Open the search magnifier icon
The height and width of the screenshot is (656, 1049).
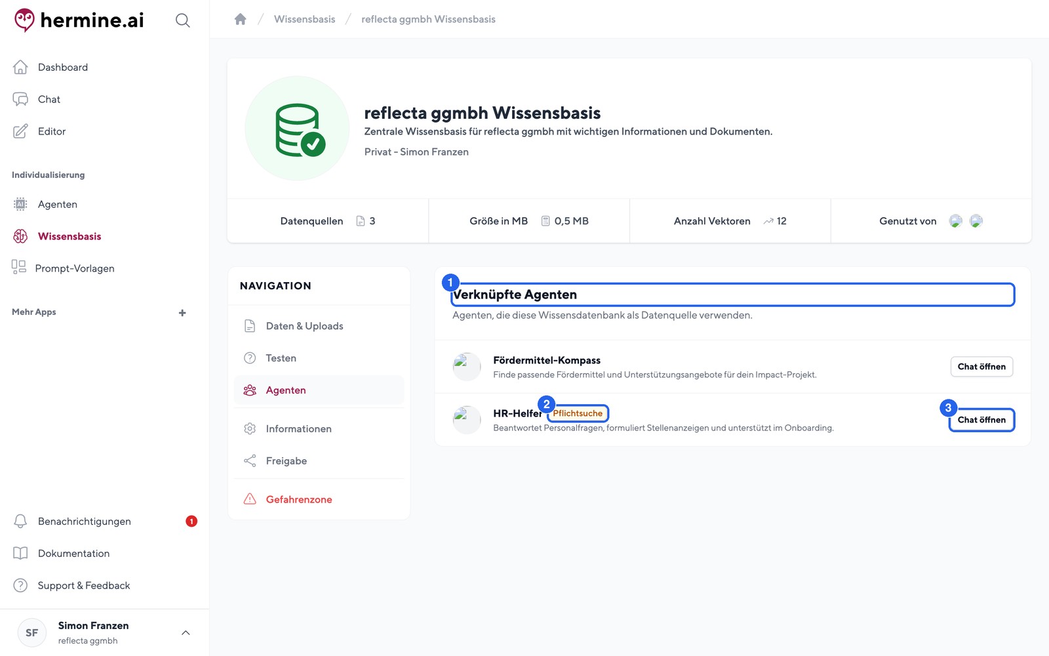tap(183, 20)
